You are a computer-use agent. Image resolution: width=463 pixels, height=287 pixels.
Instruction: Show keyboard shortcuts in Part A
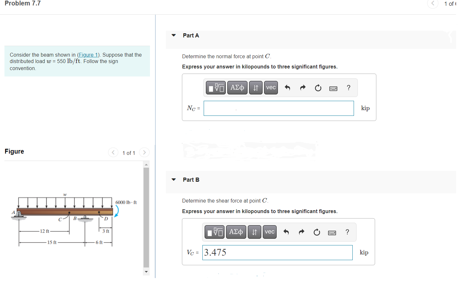(x=333, y=88)
